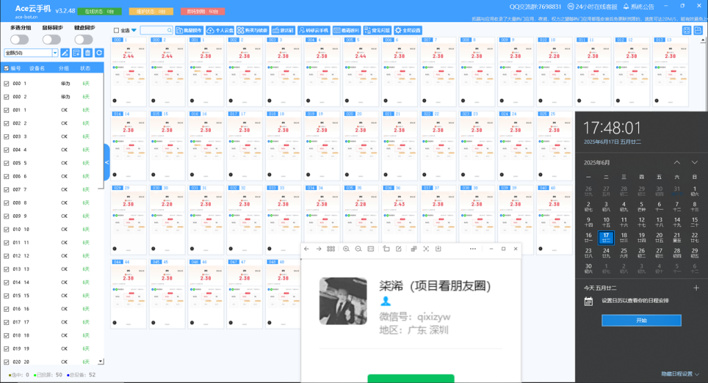This screenshot has height=383, width=708.
Task: Click the 批量操作 batch operation toolbar button
Action: click(x=189, y=30)
